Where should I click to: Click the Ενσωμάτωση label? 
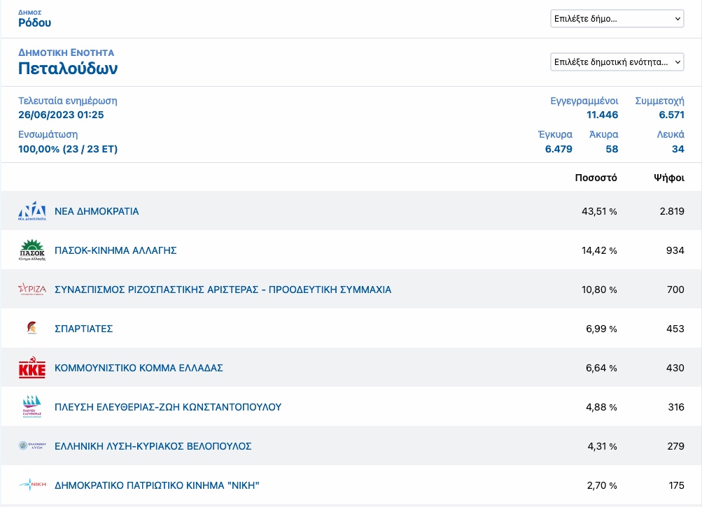point(48,135)
